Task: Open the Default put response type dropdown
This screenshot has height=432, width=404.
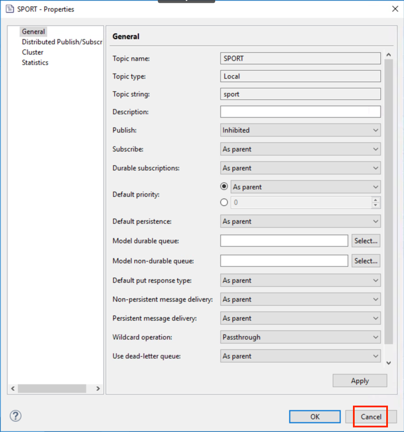Action: click(300, 280)
